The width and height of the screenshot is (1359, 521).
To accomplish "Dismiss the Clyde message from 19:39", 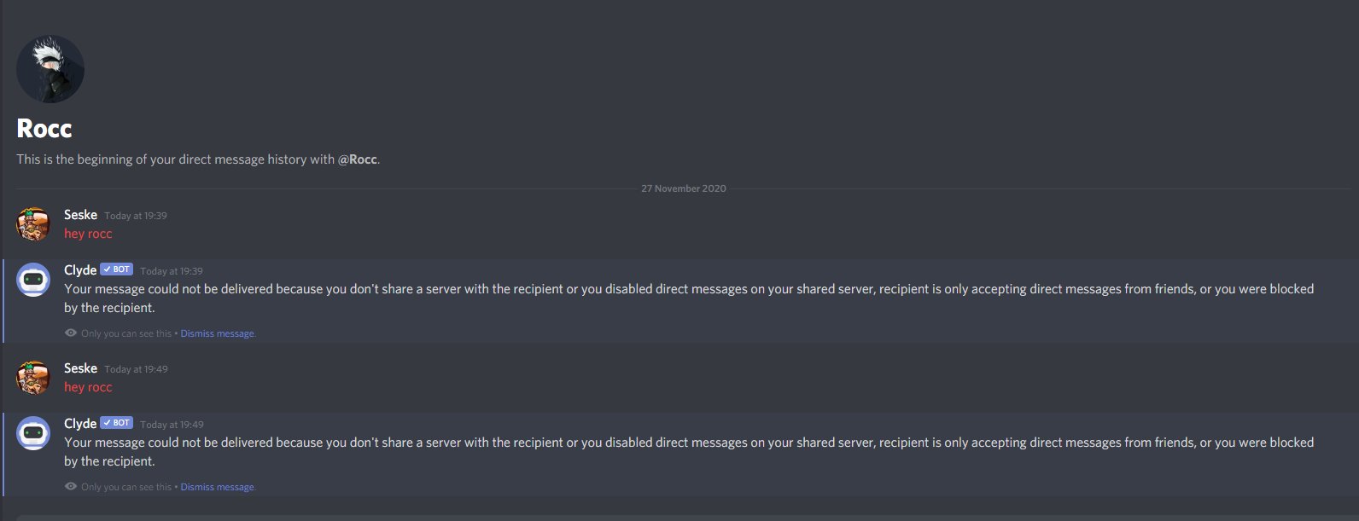I will tap(218, 333).
